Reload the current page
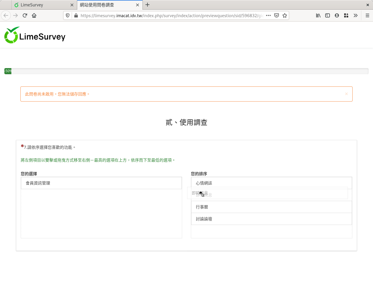The width and height of the screenshot is (373, 298). pos(25,15)
